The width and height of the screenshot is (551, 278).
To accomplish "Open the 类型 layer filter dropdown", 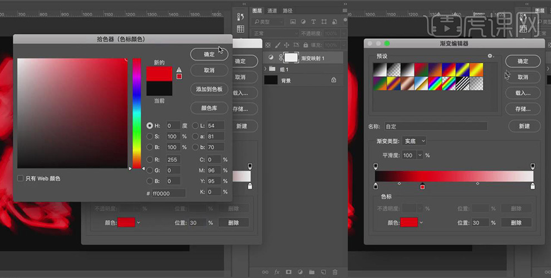I will coord(268,22).
